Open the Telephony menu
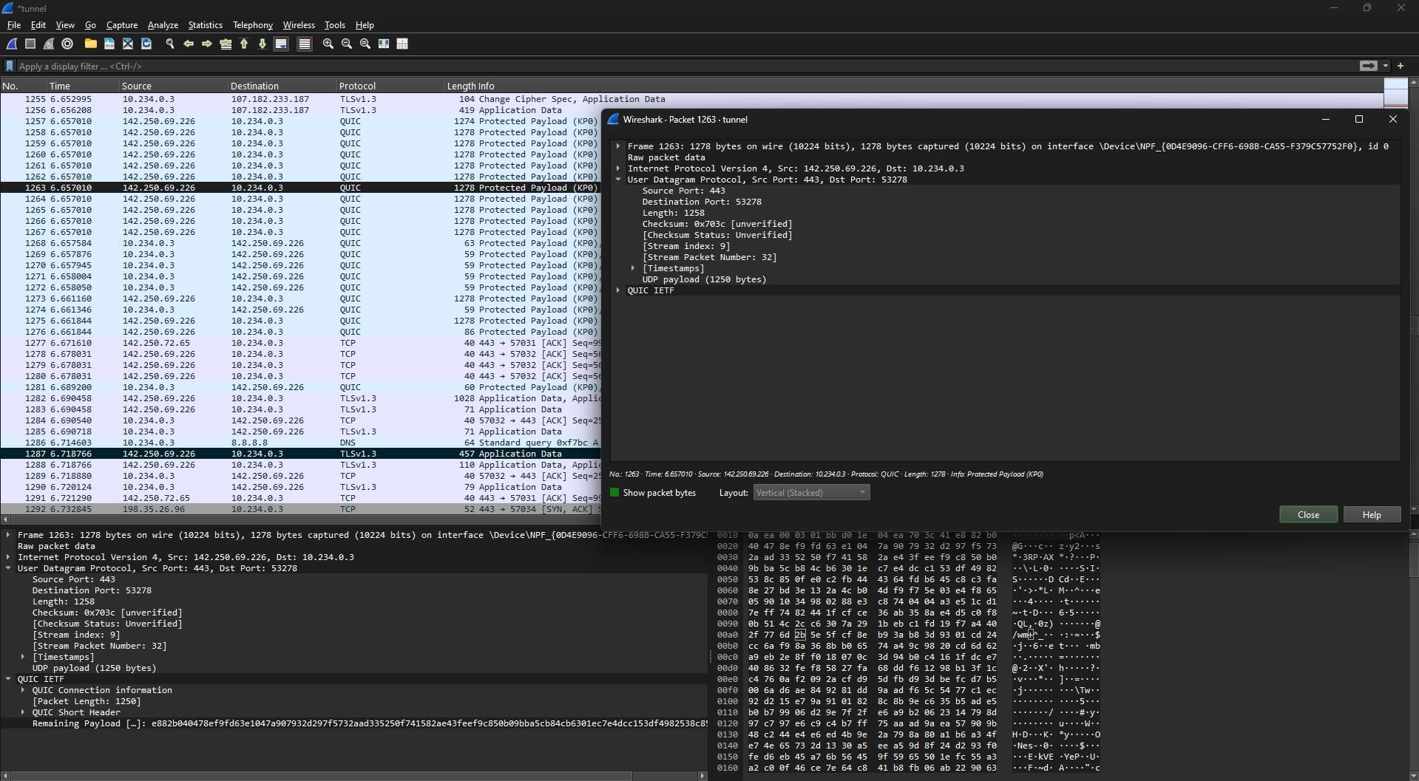 [252, 24]
